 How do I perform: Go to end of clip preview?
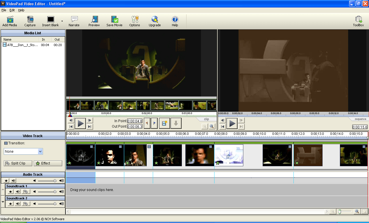pos(90,126)
